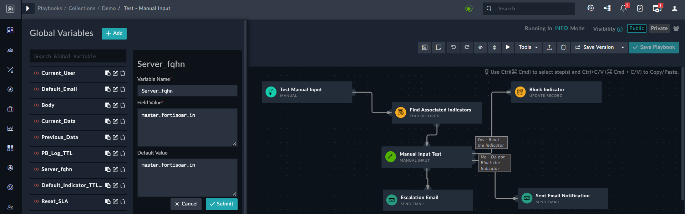Delete the PB_Log_TTL variable
685x214 pixels.
point(123,153)
